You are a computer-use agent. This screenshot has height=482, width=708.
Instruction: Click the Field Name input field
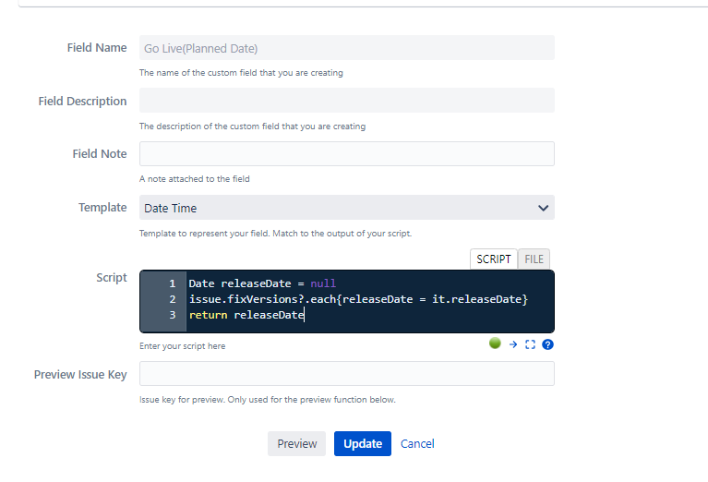click(x=347, y=48)
